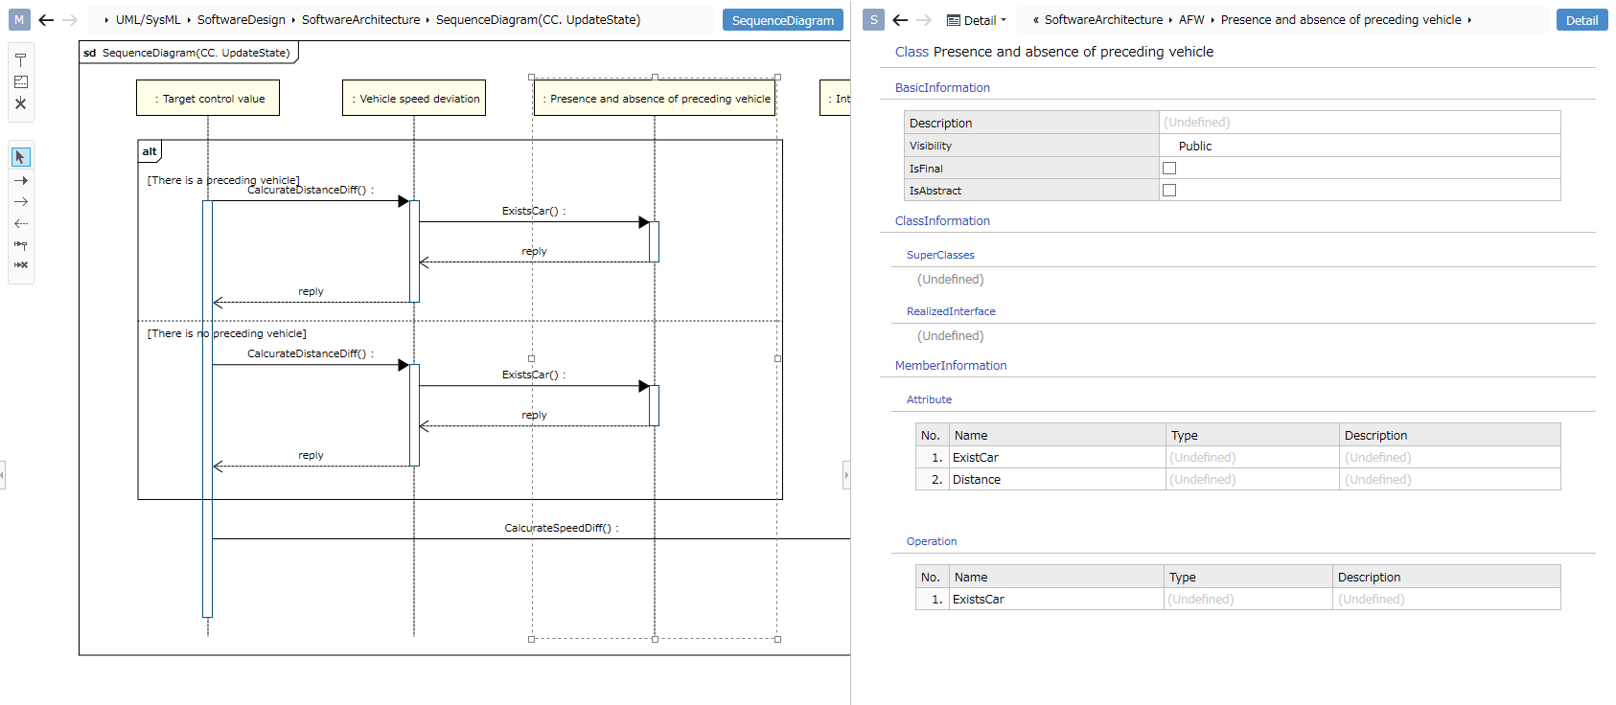Screen dimensions: 1616x705
Task: Expand breadcrumb arrow after SoftwareArchitecture in diagram panel
Action: point(427,20)
